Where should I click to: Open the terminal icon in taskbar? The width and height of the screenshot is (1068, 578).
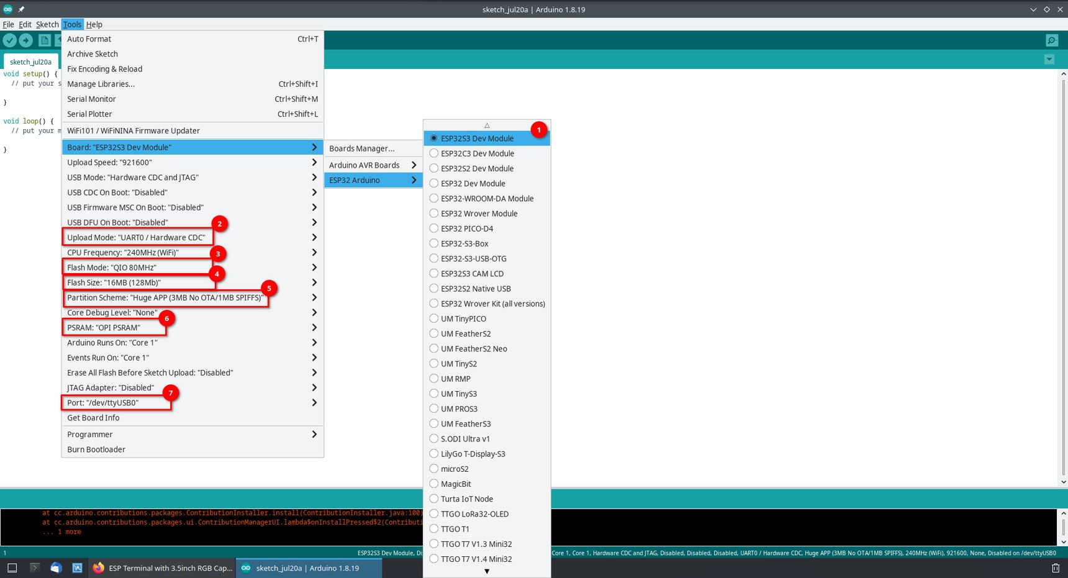pyautogui.click(x=35, y=568)
